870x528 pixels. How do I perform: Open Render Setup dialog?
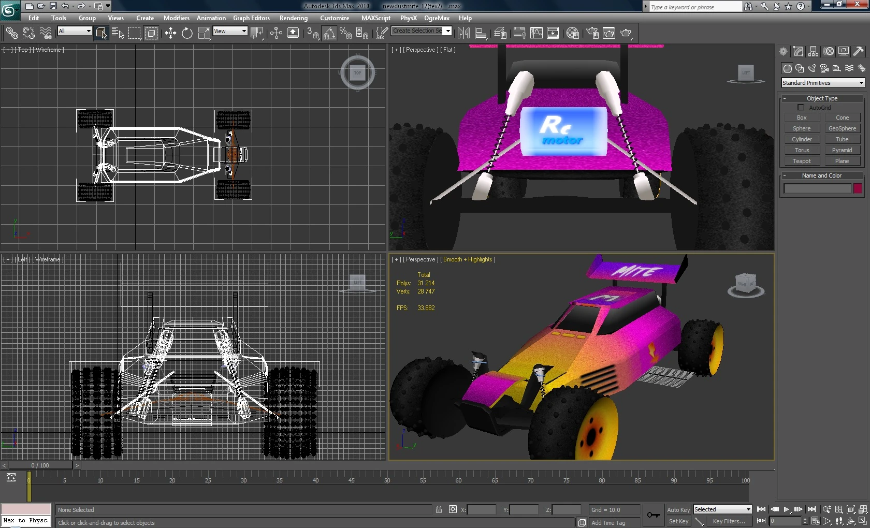click(592, 33)
